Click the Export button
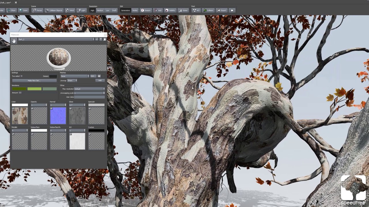 (x=222, y=10)
